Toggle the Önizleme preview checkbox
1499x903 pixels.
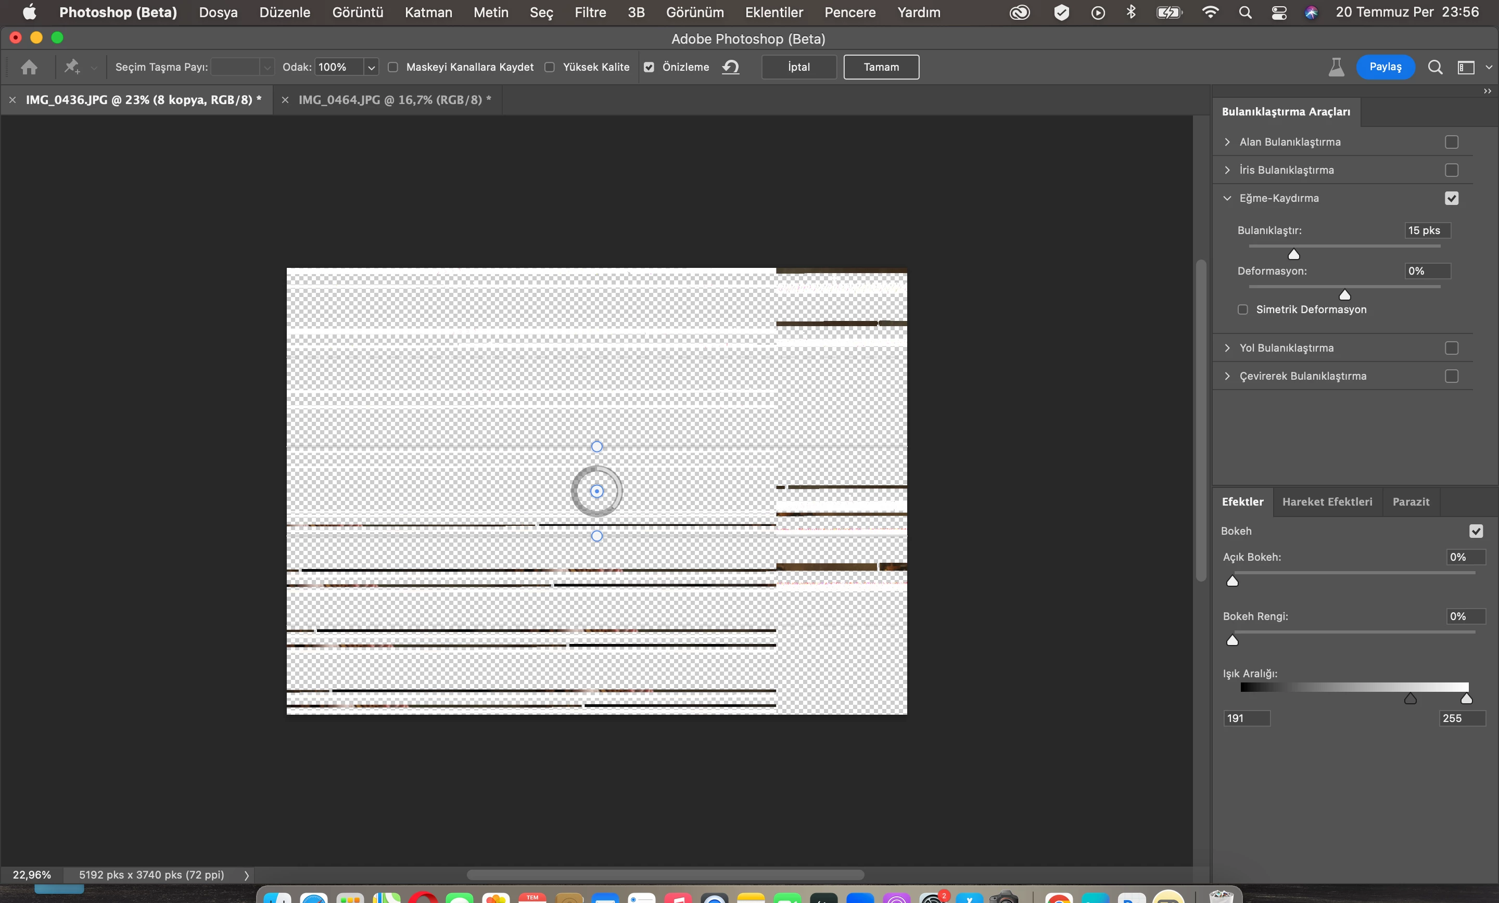tap(649, 67)
